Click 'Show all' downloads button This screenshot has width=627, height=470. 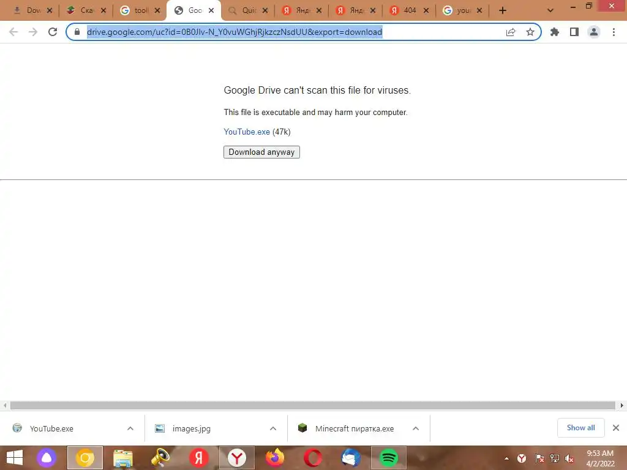(x=580, y=428)
